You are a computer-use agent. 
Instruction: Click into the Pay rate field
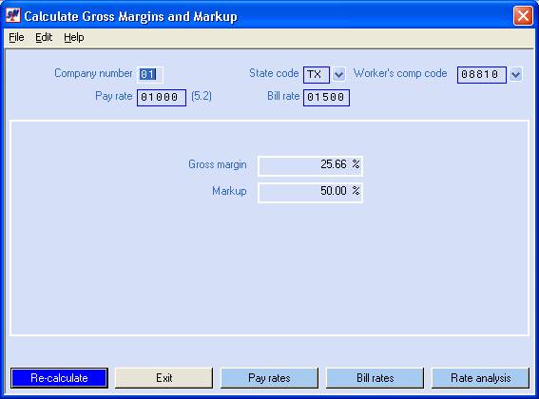coord(162,98)
